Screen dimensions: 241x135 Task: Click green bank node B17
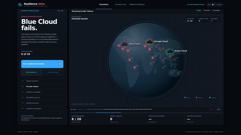(156, 55)
